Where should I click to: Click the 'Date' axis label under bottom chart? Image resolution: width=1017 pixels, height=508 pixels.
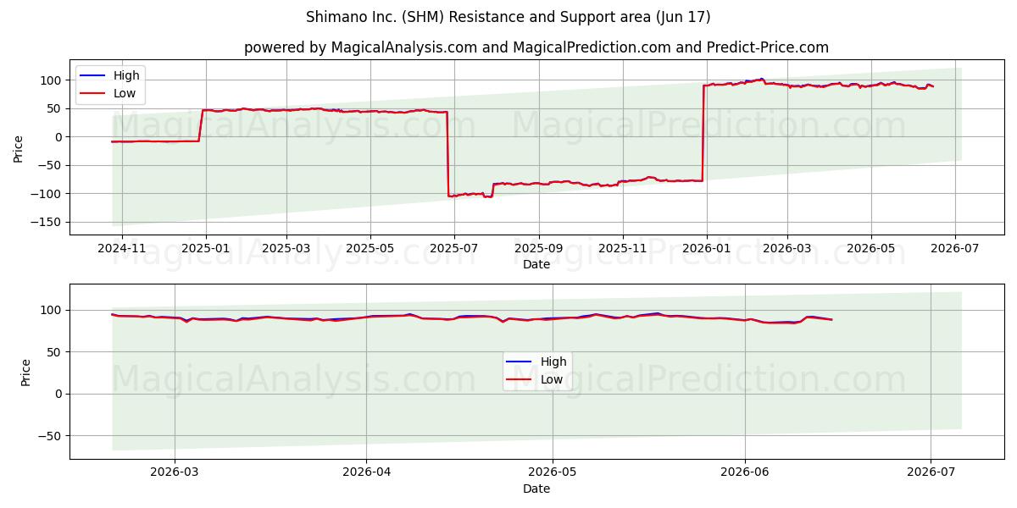[x=536, y=489]
